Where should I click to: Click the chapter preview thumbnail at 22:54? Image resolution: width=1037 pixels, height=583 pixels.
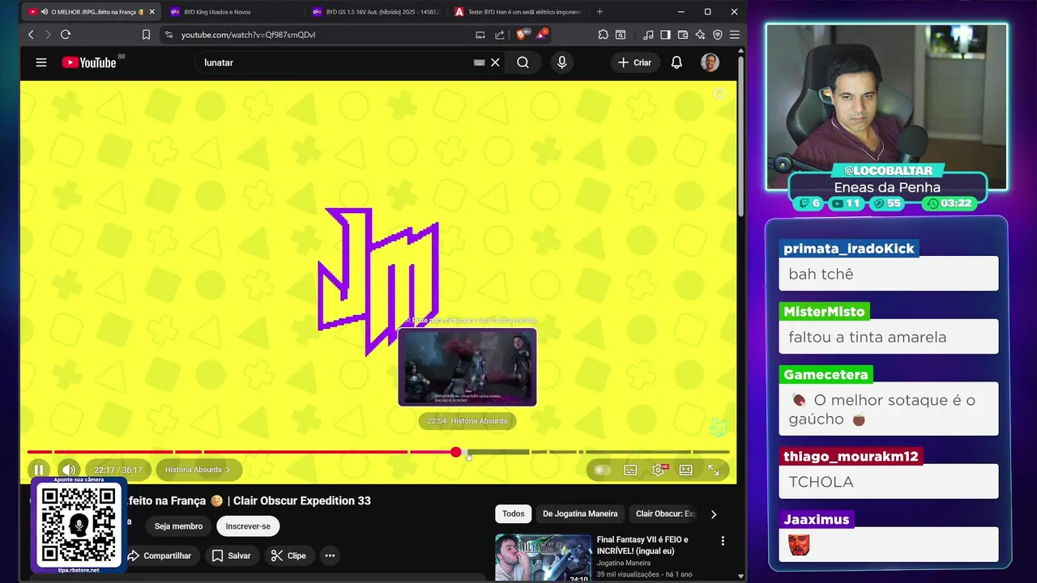467,367
